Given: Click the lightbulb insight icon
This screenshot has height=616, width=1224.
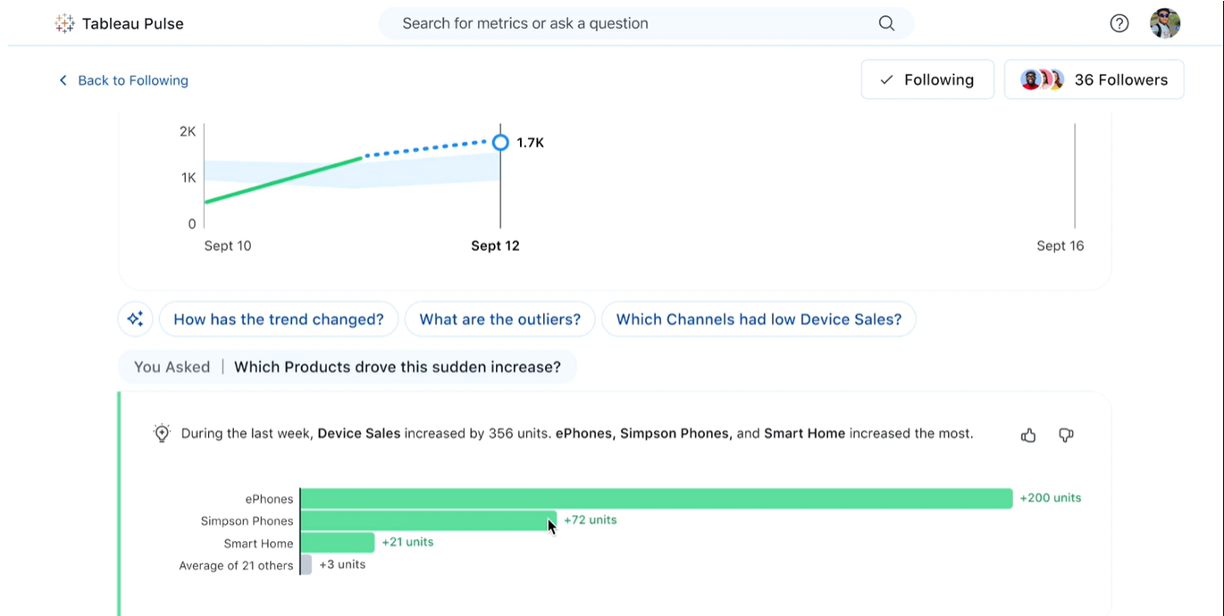Looking at the screenshot, I should 162,434.
